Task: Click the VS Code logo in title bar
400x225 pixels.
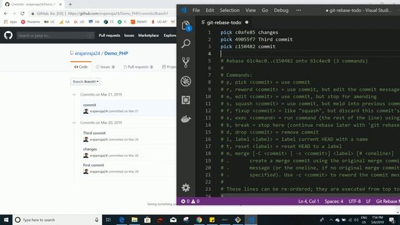Action: click(184, 10)
